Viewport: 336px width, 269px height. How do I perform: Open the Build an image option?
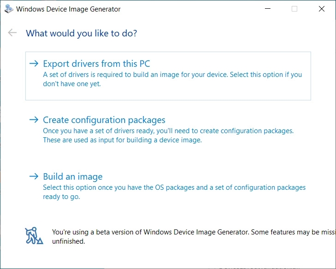72,176
